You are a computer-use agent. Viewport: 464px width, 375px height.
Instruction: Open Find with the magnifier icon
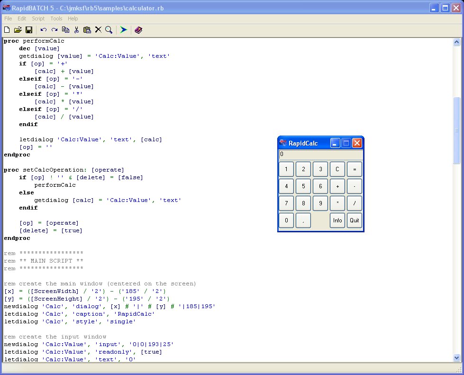109,30
